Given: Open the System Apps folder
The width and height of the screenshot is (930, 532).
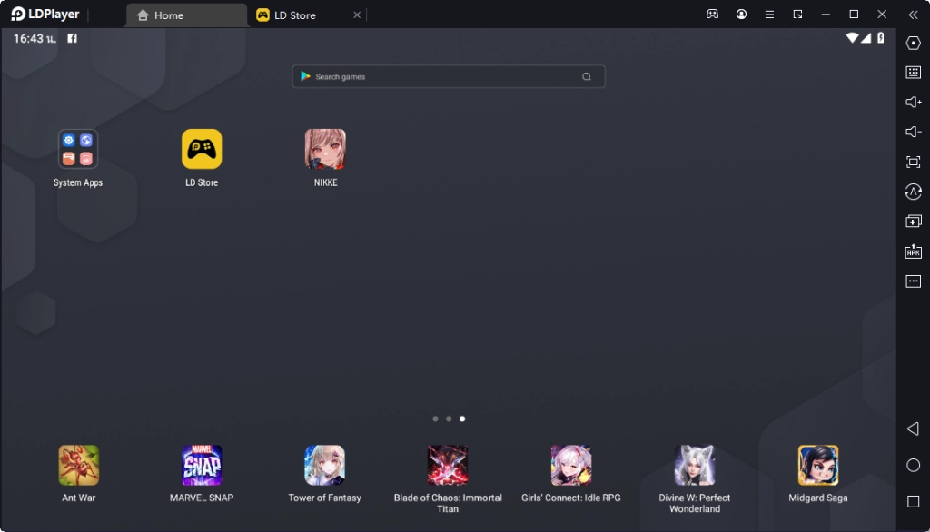Looking at the screenshot, I should click(x=78, y=149).
